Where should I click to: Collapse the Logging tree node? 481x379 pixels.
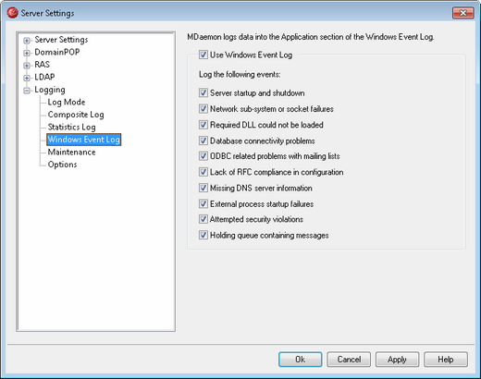point(27,91)
